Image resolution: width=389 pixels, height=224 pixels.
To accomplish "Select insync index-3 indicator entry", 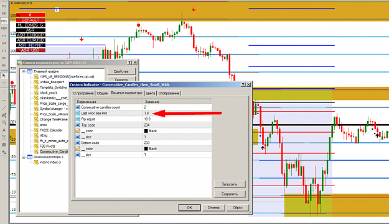I will click(50, 162).
